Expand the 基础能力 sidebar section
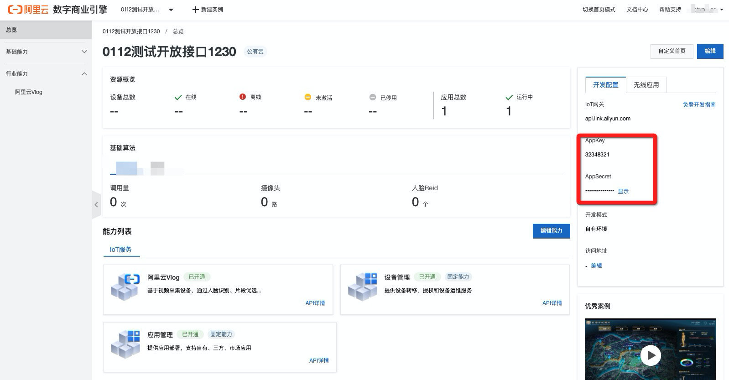The image size is (729, 380). (x=46, y=52)
